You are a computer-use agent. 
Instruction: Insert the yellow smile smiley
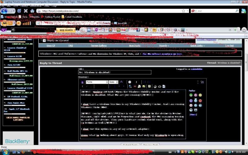coord(200,95)
